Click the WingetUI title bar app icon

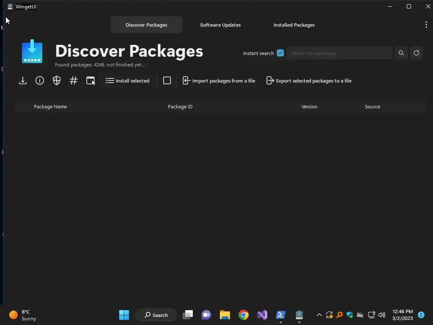10,6
